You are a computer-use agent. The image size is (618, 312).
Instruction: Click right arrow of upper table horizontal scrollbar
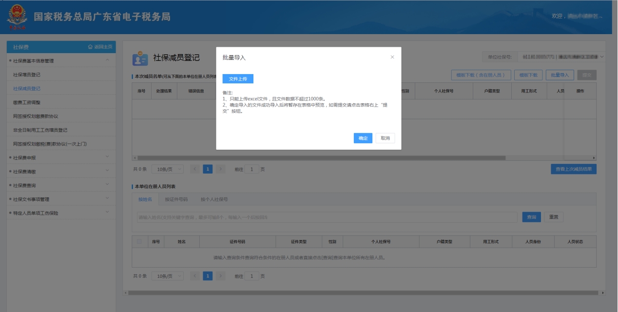[594, 158]
